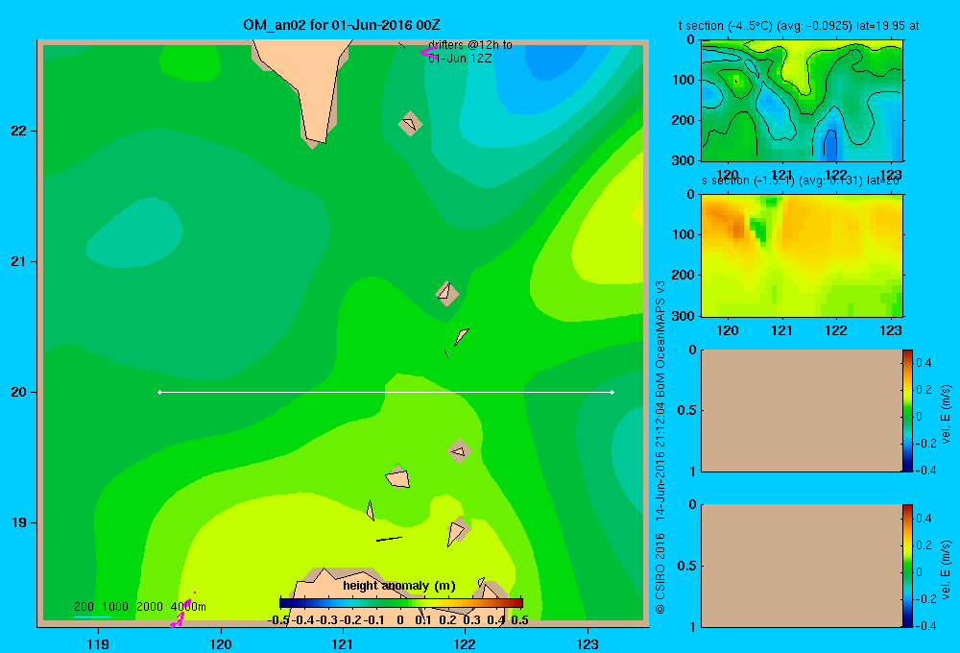Click longitude label 123 on the main map axis
The image size is (960, 653).
coord(588,643)
